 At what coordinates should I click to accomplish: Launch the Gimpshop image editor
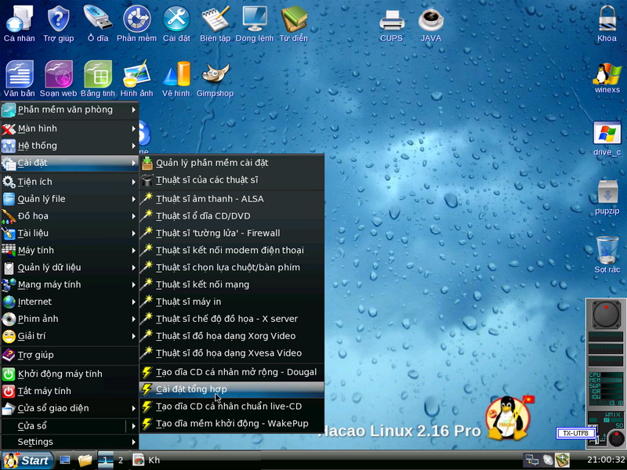click(216, 78)
